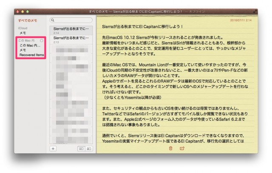
Task: Enter full screen with the title bar arrows icon
Action: click(255, 11)
